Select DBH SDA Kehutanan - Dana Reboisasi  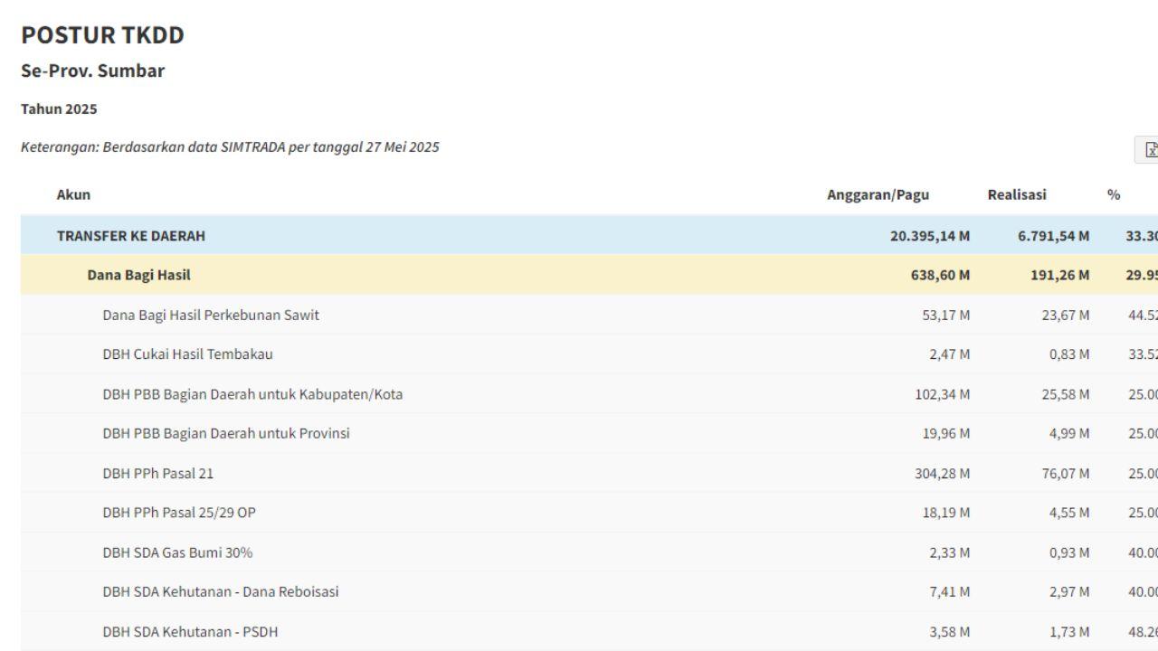221,592
